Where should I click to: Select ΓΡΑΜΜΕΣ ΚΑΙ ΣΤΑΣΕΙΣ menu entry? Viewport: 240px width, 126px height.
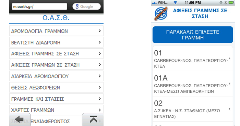click(56, 99)
